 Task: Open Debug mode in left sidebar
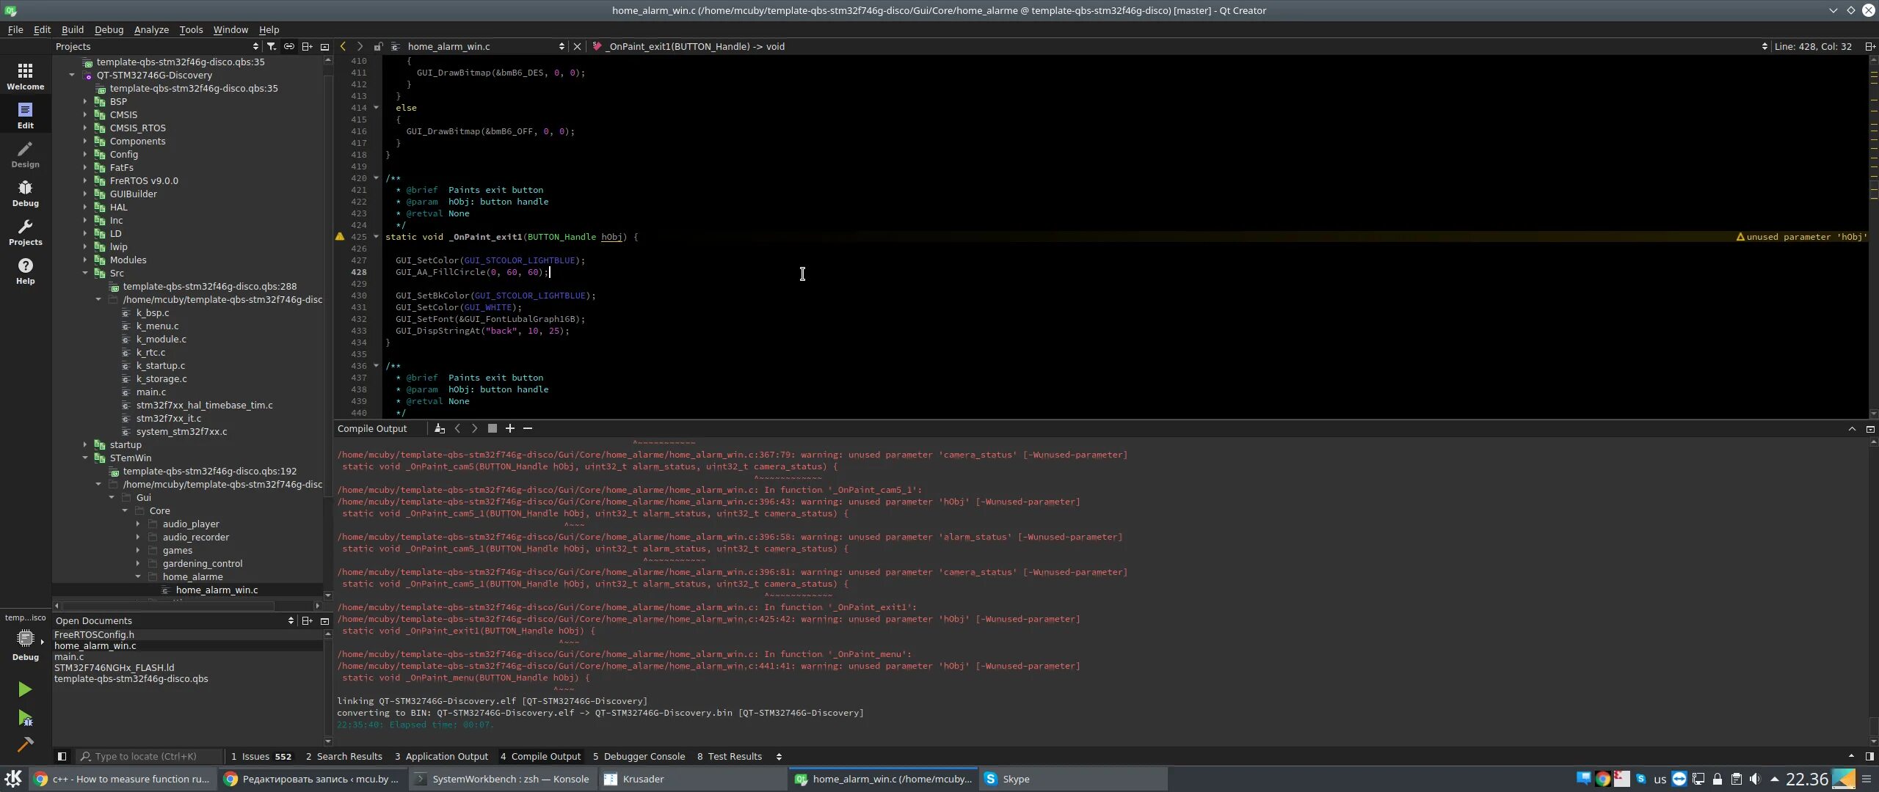point(25,193)
